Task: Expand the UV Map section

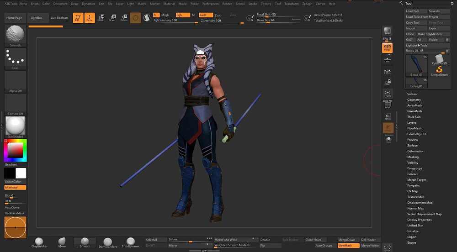Action: (412, 191)
